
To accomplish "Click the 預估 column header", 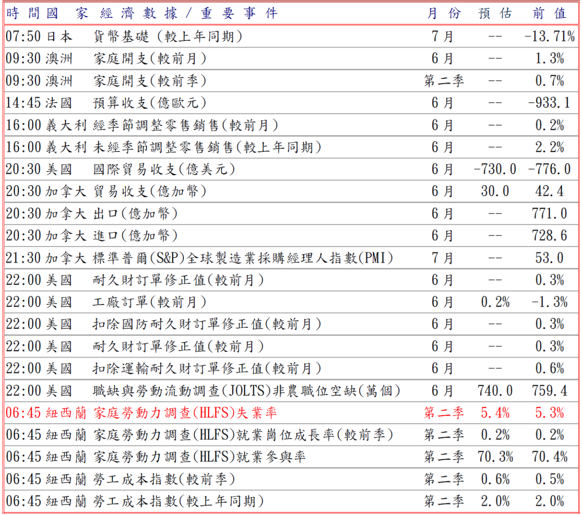I will (495, 13).
